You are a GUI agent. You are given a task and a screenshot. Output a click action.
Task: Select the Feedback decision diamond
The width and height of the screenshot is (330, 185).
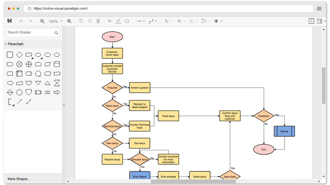click(264, 116)
